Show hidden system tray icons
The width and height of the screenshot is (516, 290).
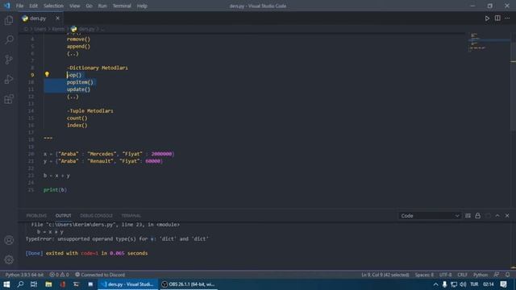tap(435, 284)
